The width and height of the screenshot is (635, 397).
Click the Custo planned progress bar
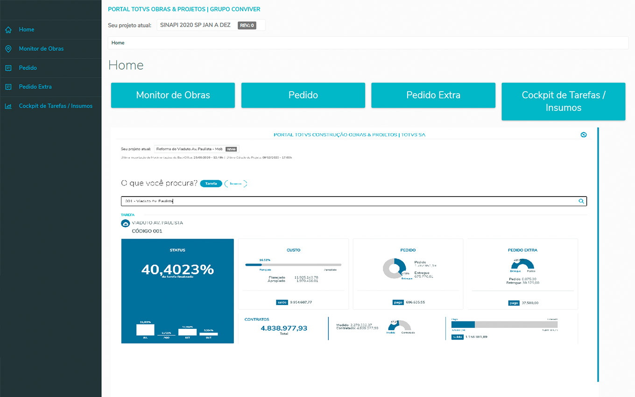pos(293,265)
